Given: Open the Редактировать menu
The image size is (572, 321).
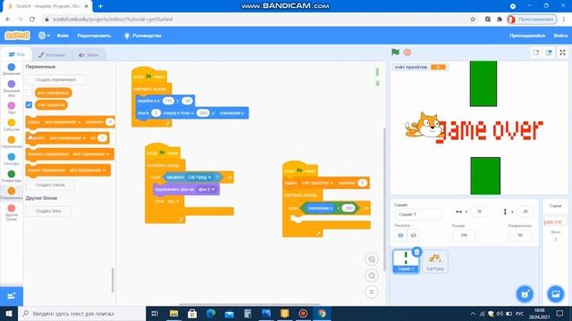Looking at the screenshot, I should click(x=94, y=36).
